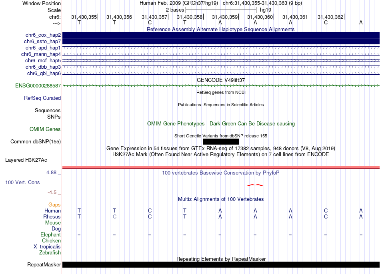This screenshot has height=274, width=380.
Task: Click the H3K27Ac Mark ENCODE track title
Action: 221,155
